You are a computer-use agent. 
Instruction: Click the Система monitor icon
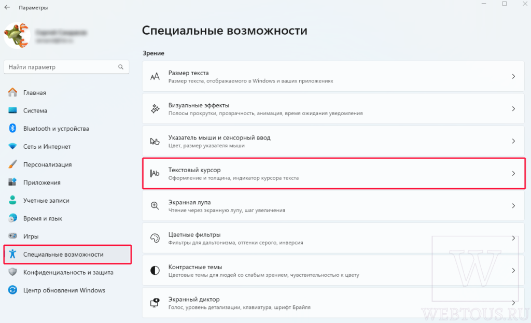tap(12, 110)
